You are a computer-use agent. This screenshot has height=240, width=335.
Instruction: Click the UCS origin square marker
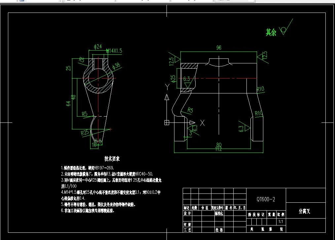pos(167,122)
